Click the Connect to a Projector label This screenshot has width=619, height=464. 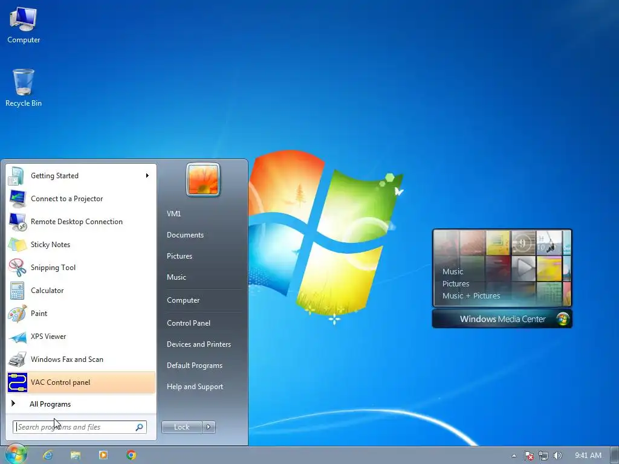pos(66,199)
